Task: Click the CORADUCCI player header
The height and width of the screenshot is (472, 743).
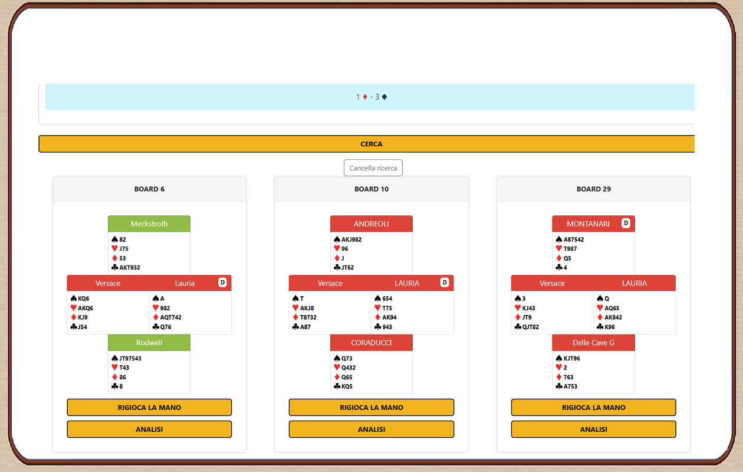Action: pyautogui.click(x=371, y=343)
